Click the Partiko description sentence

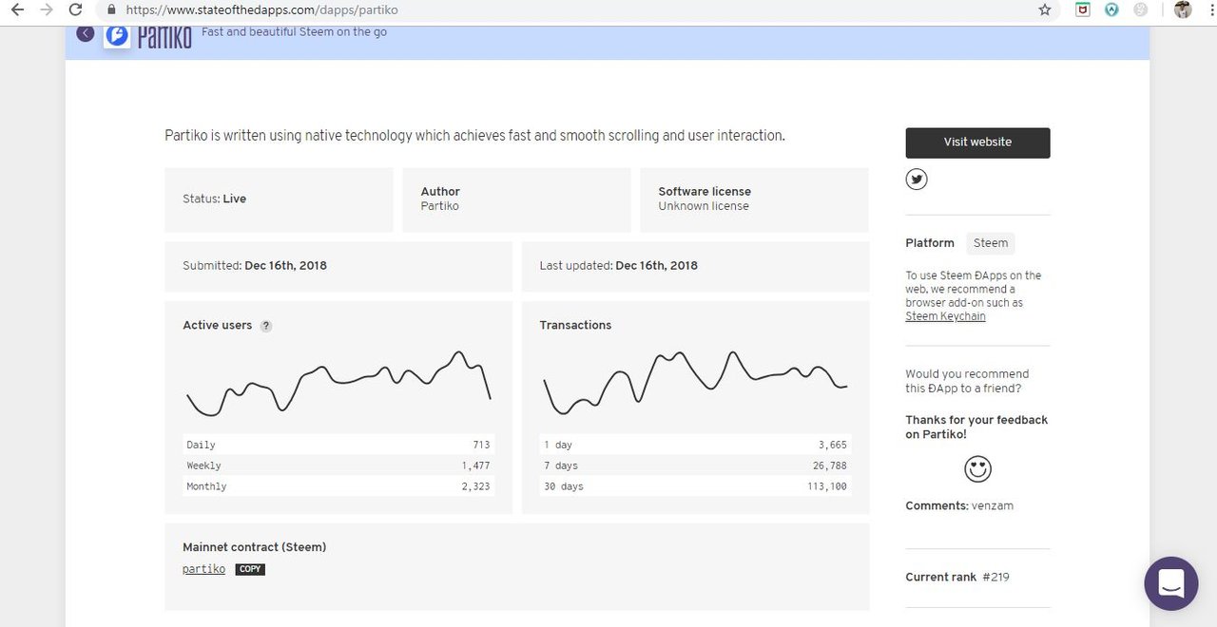coord(474,136)
